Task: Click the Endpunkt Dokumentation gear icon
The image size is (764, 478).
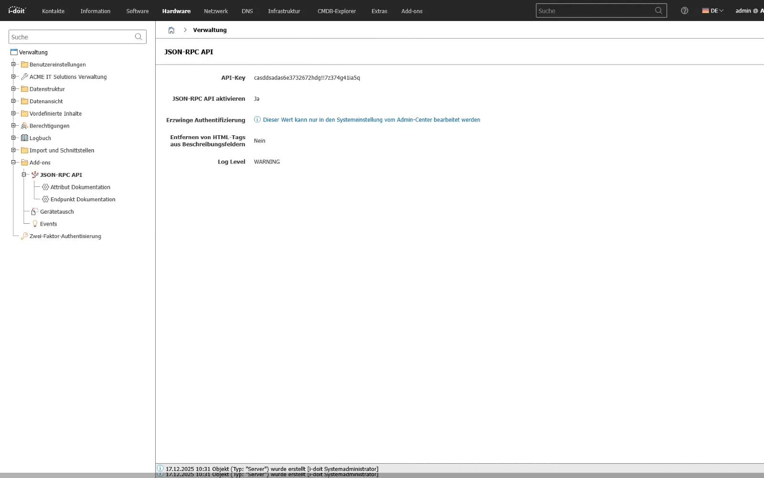Action: pos(45,199)
